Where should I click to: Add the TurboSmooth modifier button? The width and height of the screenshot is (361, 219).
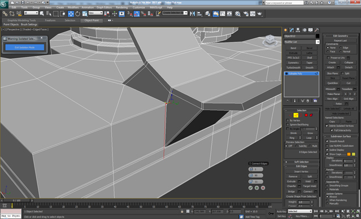[x=293, y=68]
